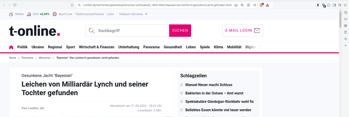Open headline Bakterien in der Ostsee
Viewport: 349px width, 117px height.
coord(214,93)
